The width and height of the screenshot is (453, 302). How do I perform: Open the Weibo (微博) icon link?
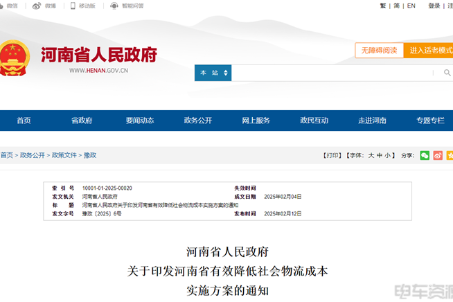37,6
